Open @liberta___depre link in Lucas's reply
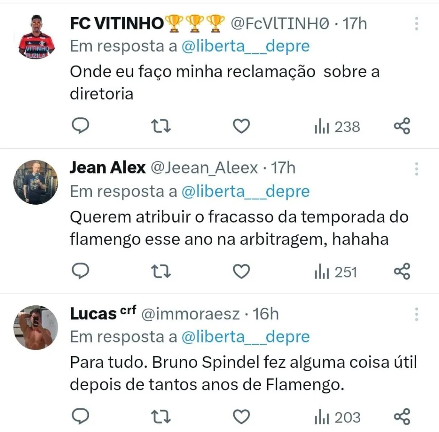Screen dimensions: 439x432 (245, 337)
